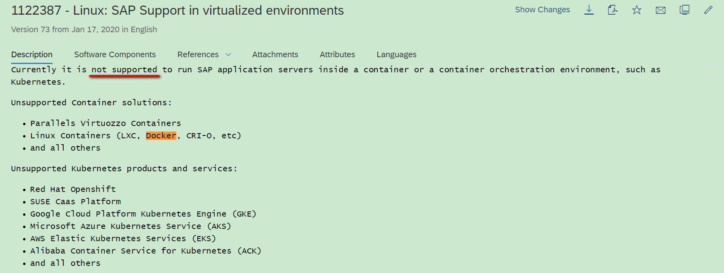Open the Show Changes link

point(543,10)
